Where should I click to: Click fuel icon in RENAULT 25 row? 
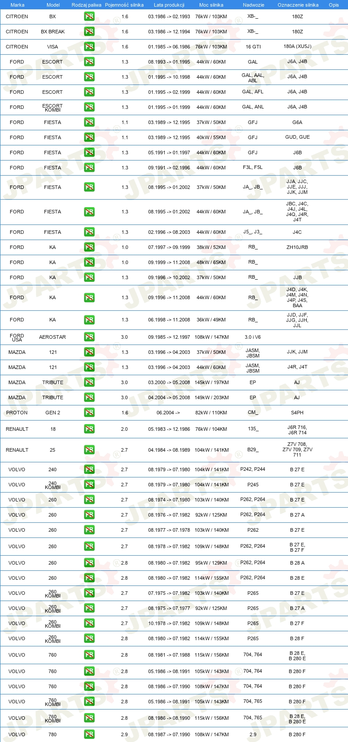pos(89,450)
